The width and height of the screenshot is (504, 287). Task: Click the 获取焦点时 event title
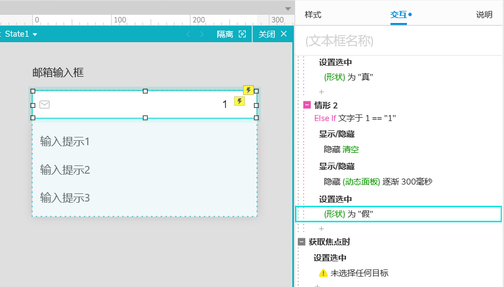tap(330, 242)
